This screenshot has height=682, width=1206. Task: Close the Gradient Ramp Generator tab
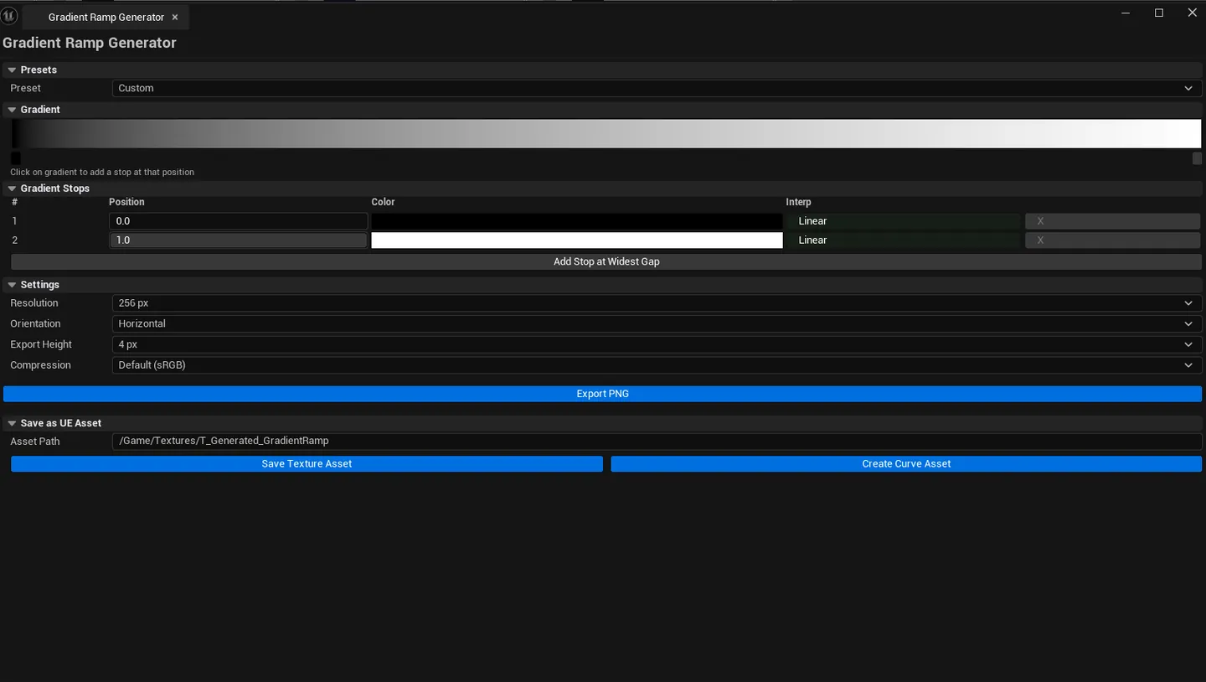(175, 18)
